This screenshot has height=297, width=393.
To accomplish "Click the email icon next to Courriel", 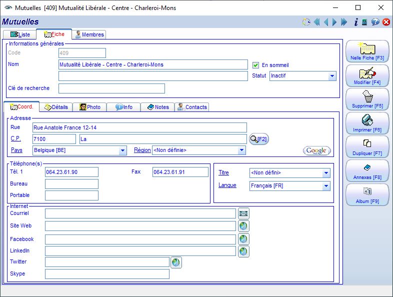I will (x=243, y=213).
